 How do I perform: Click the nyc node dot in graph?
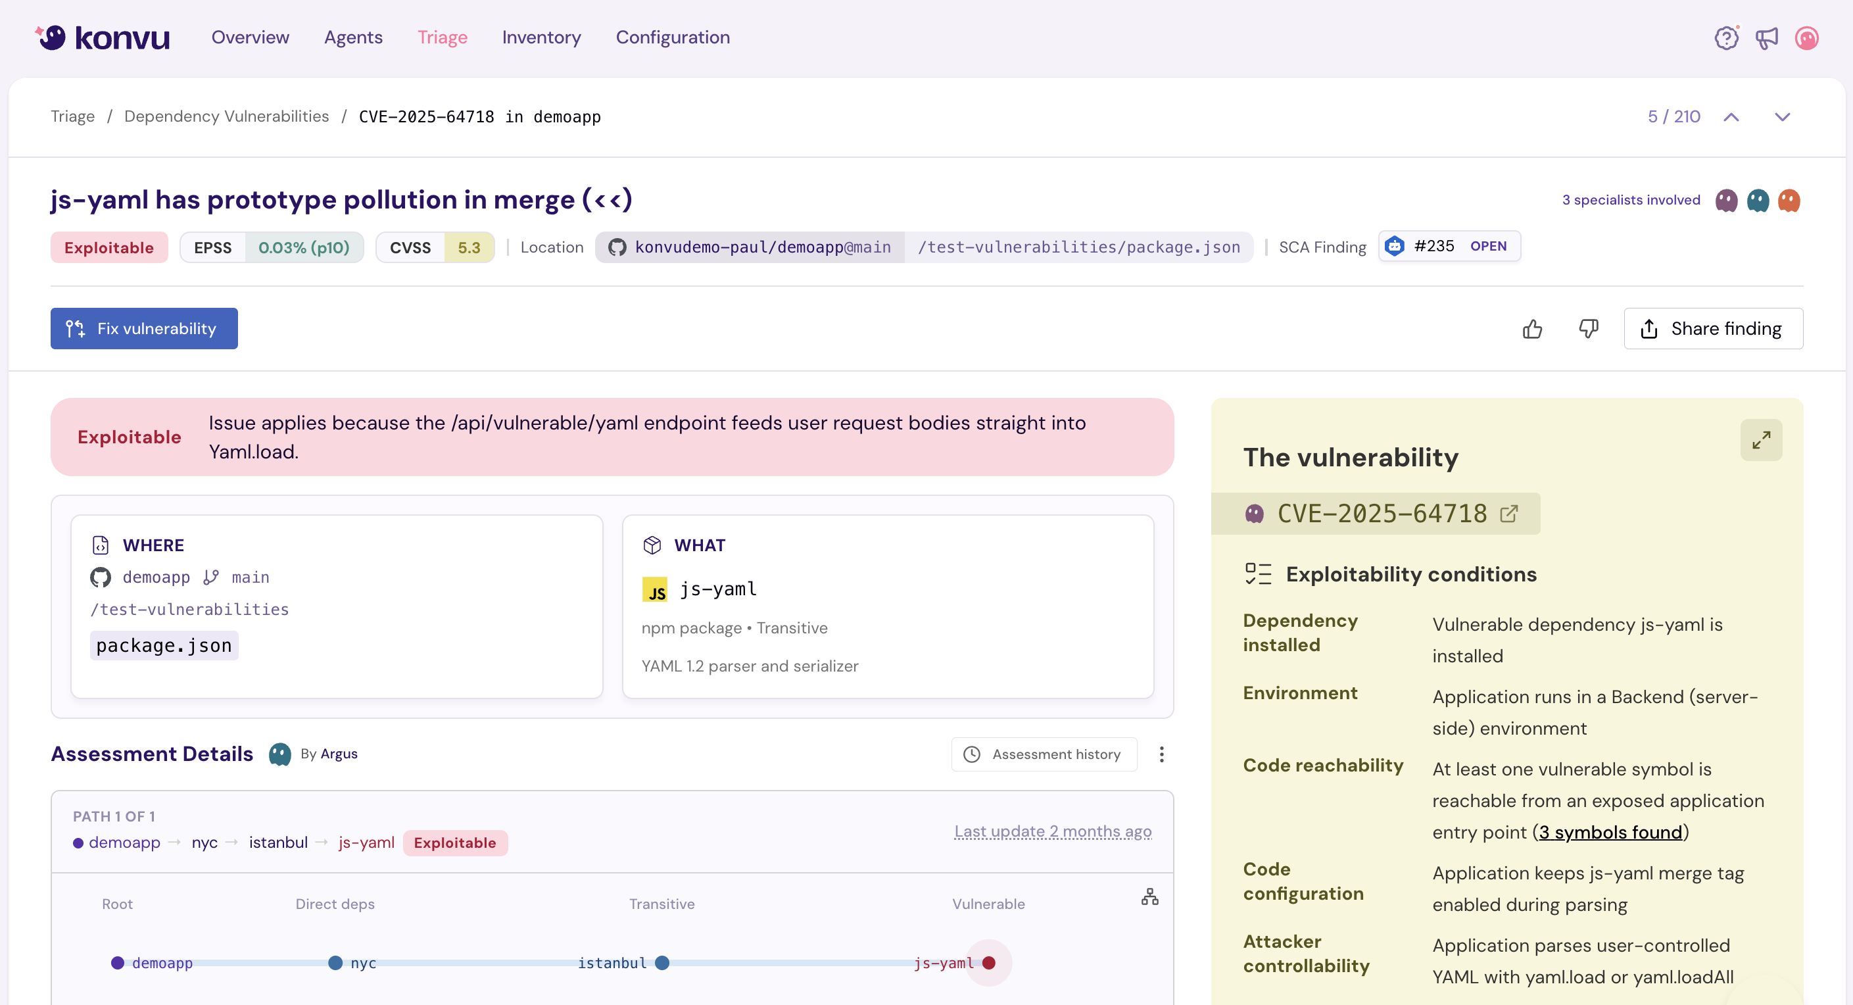[x=335, y=964]
